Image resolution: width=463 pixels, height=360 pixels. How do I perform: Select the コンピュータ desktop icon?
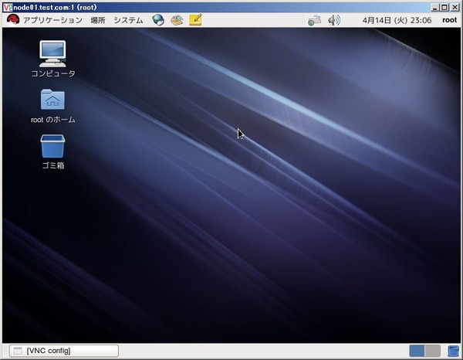point(52,59)
